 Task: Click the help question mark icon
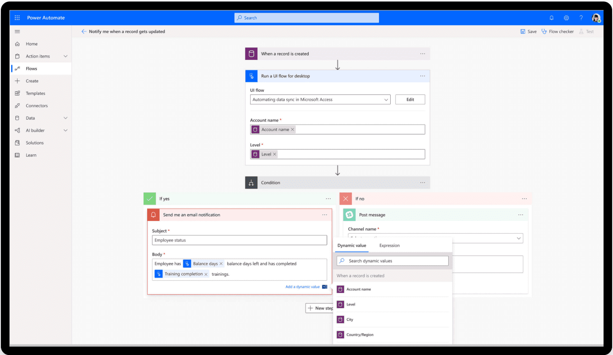tap(581, 18)
